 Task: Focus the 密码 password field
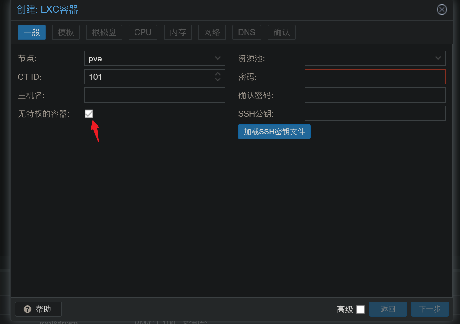pos(375,77)
